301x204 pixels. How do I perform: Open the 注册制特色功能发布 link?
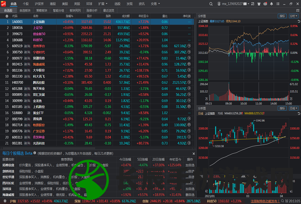(265, 201)
